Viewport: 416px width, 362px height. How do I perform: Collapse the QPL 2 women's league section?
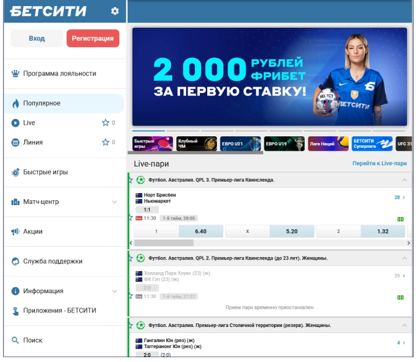[405, 258]
